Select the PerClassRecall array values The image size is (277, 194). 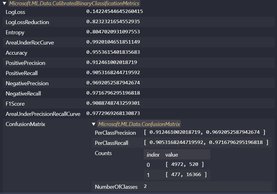206,142
